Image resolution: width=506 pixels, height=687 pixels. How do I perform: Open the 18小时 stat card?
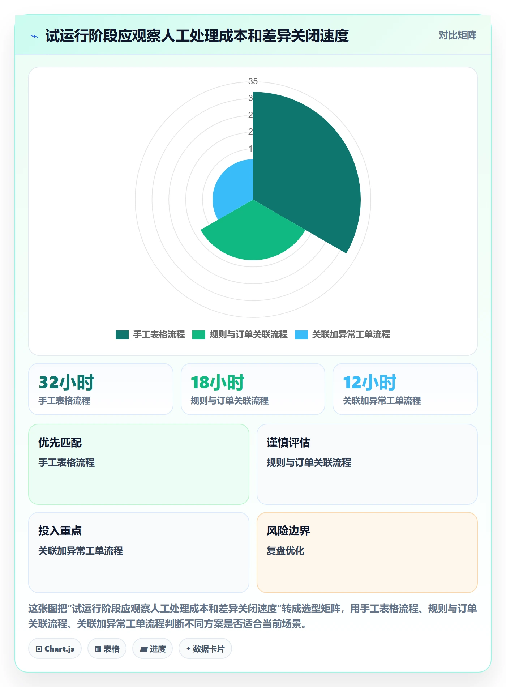click(x=253, y=389)
